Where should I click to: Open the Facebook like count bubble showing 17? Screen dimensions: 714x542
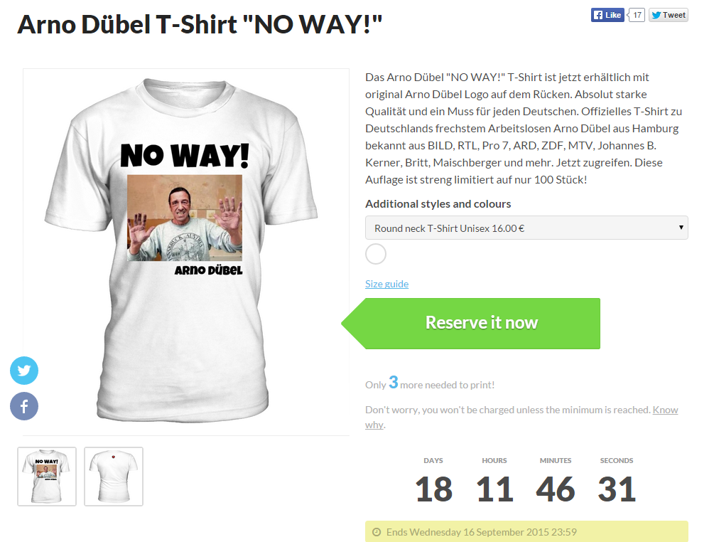[x=636, y=15]
